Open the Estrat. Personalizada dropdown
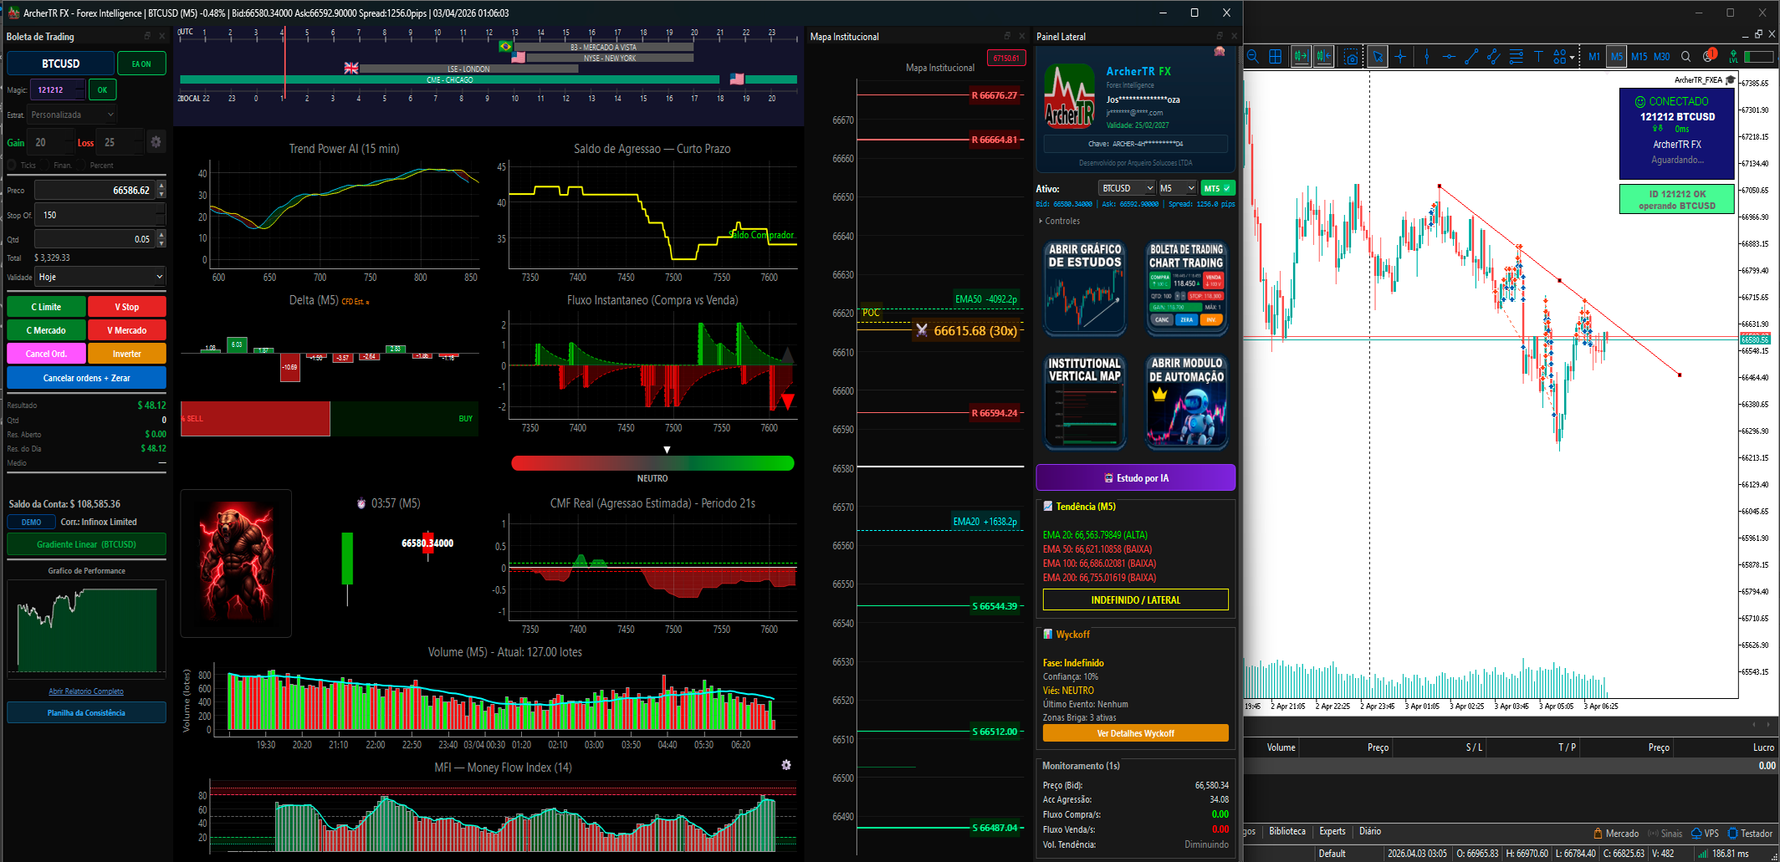The height and width of the screenshot is (862, 1780). 73,115
